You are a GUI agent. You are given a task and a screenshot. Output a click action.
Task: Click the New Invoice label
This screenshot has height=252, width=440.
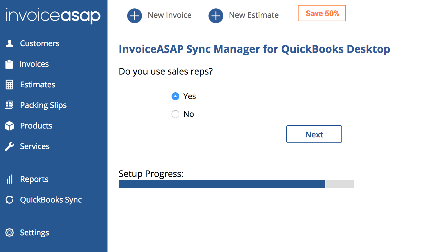point(170,15)
